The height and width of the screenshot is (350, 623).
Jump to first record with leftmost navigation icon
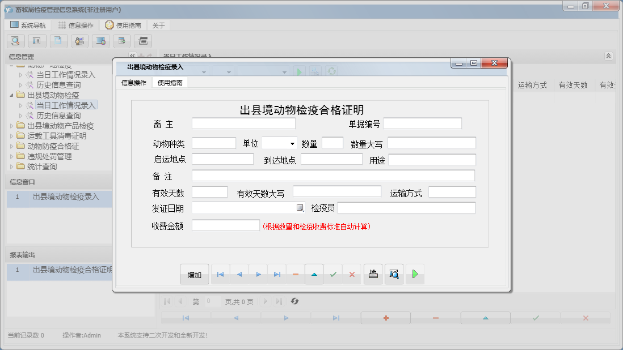[220, 274]
